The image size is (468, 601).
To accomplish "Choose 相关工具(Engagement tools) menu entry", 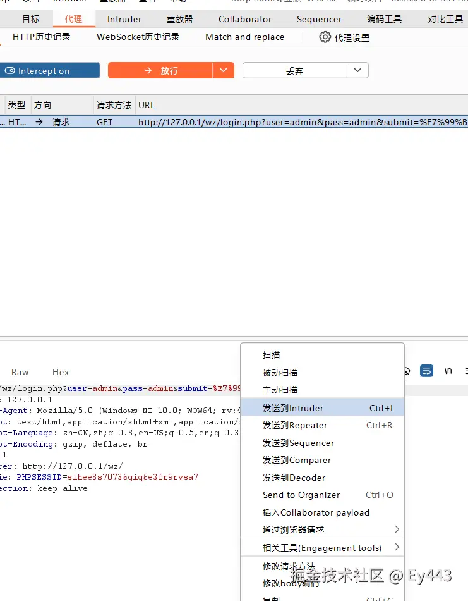I will pyautogui.click(x=322, y=548).
